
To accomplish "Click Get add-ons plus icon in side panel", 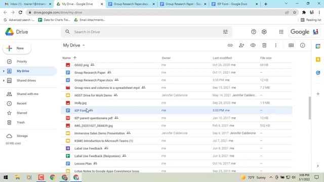I will (x=318, y=94).
